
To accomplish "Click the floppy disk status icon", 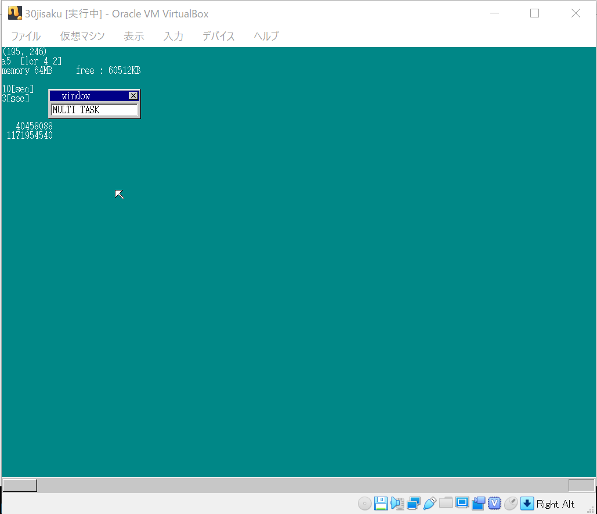I will pyautogui.click(x=381, y=504).
